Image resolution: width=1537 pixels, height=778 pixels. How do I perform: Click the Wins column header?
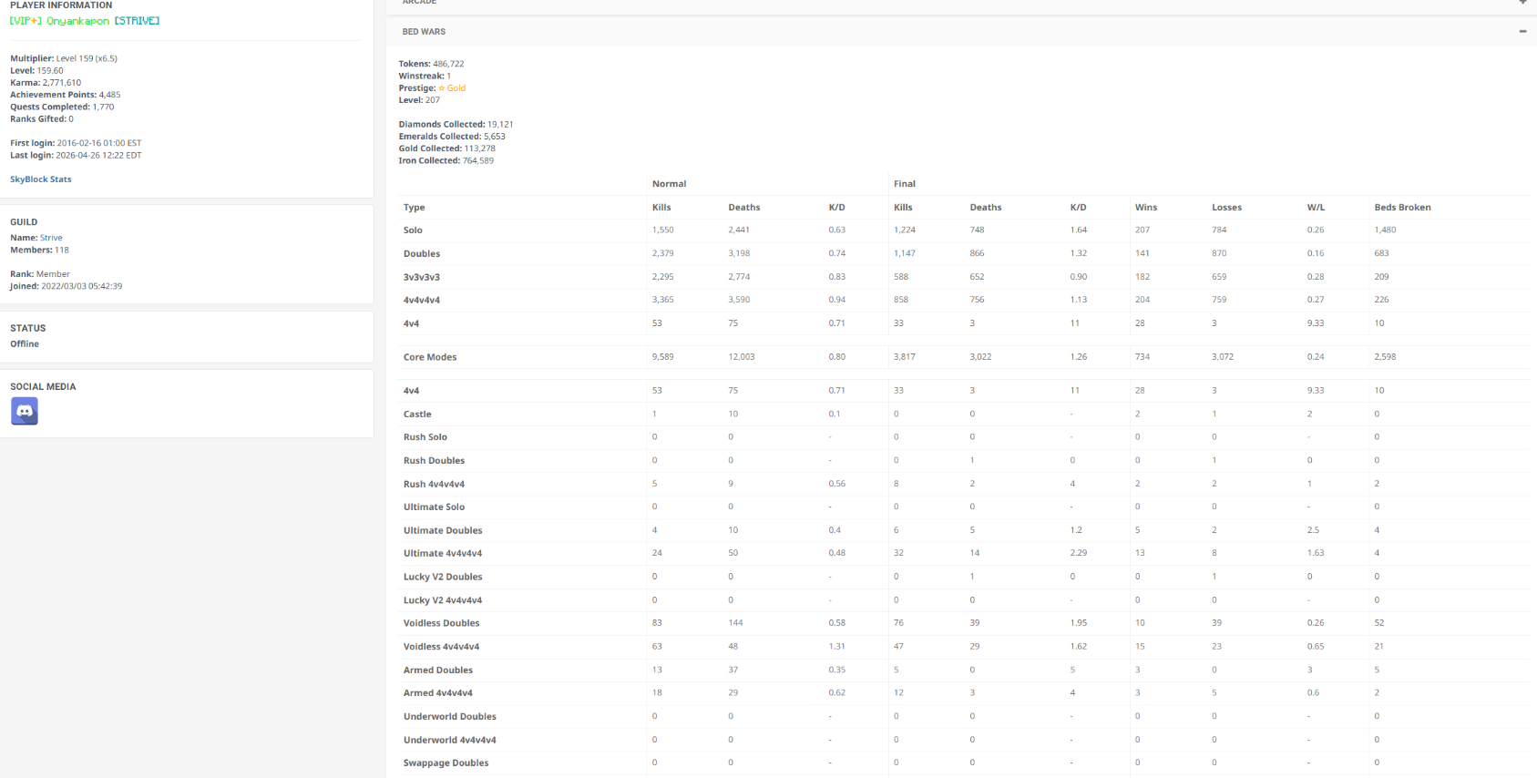coord(1146,208)
